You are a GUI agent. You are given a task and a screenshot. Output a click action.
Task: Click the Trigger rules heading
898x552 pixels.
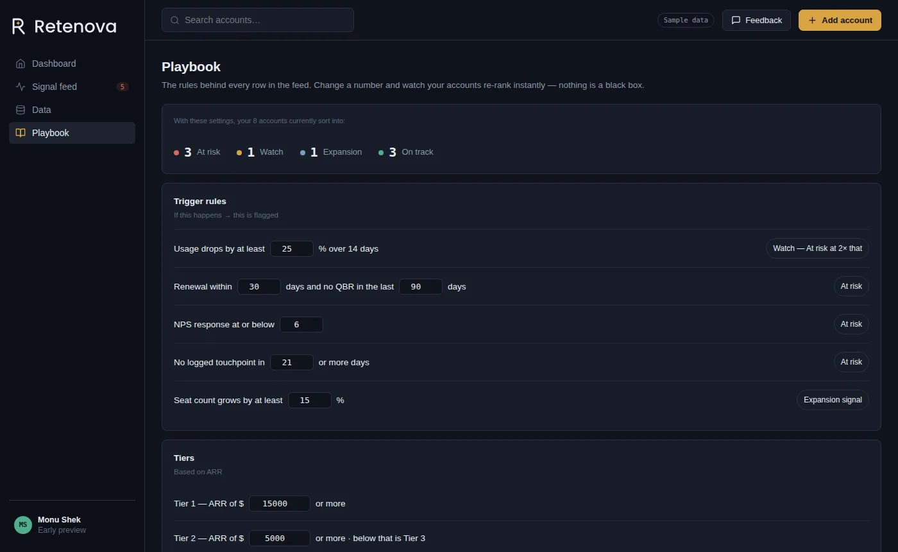point(200,201)
